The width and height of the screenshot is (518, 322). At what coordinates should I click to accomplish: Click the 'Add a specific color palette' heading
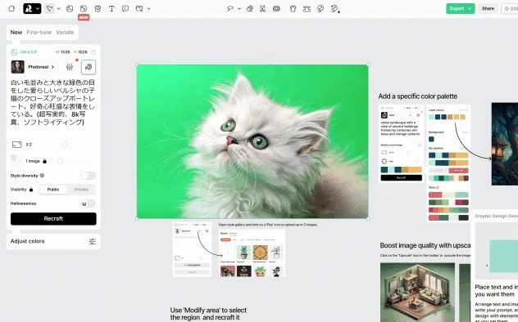[417, 96]
